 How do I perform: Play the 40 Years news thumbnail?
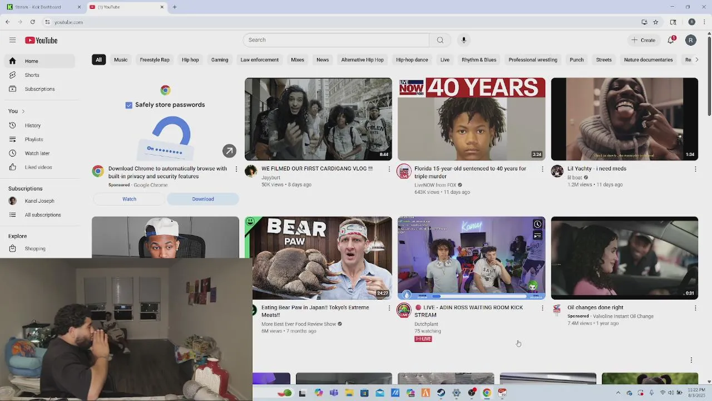pyautogui.click(x=471, y=119)
